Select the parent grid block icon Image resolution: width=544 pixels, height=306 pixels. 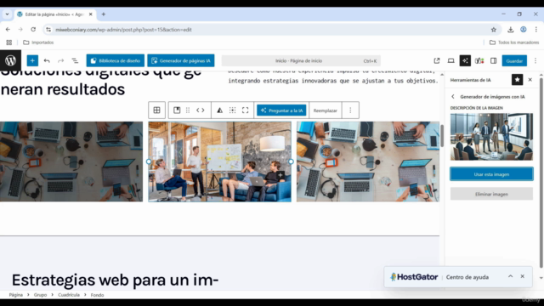pyautogui.click(x=156, y=110)
